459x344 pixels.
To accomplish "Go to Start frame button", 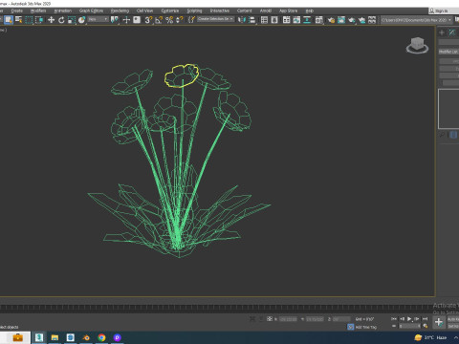I will click(394, 318).
